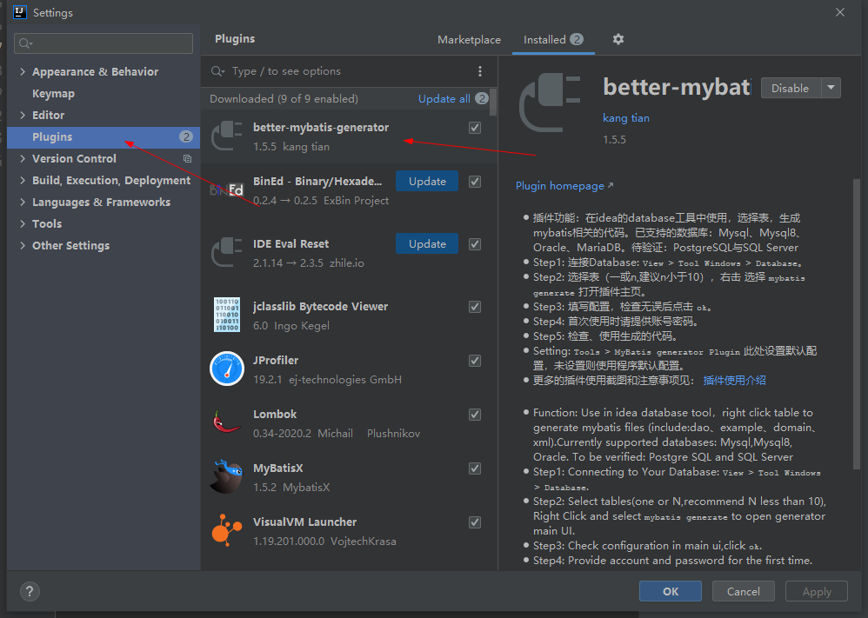Click the Disable plugin button
This screenshot has height=618, width=868.
click(x=791, y=88)
